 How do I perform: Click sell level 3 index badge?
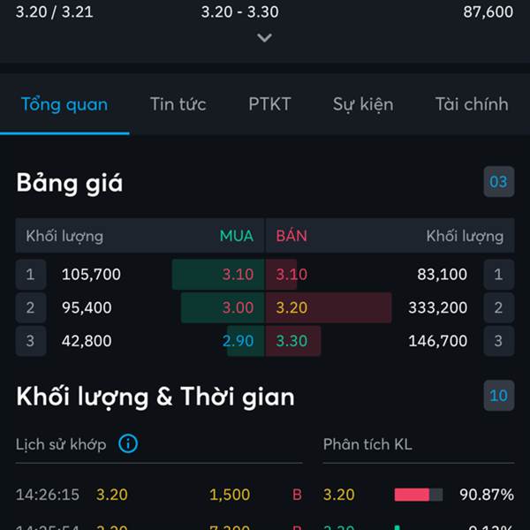(x=498, y=341)
